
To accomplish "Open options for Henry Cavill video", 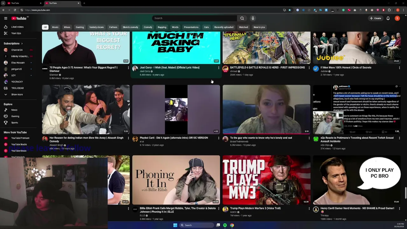I will click(399, 209).
